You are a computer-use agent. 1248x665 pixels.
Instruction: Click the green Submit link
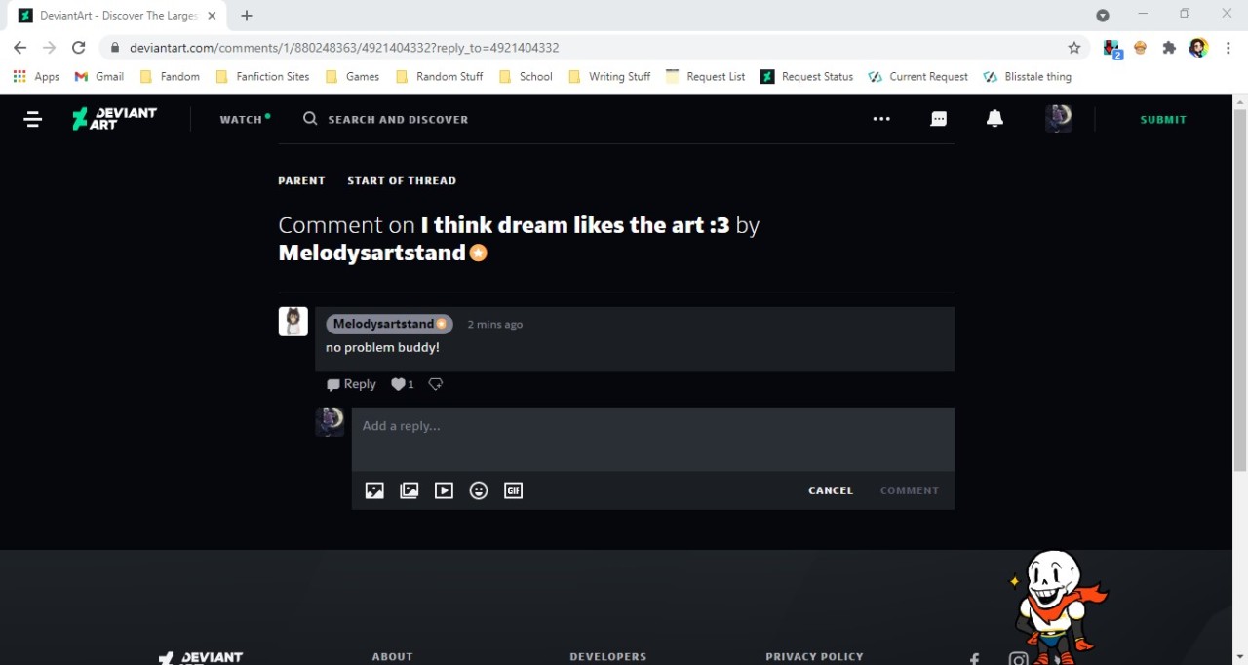tap(1163, 119)
